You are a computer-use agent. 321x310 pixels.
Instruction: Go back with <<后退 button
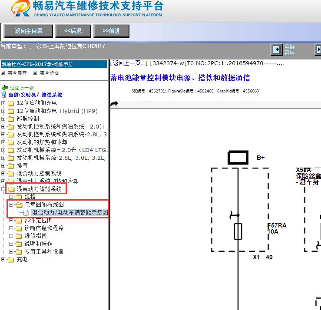73,31
